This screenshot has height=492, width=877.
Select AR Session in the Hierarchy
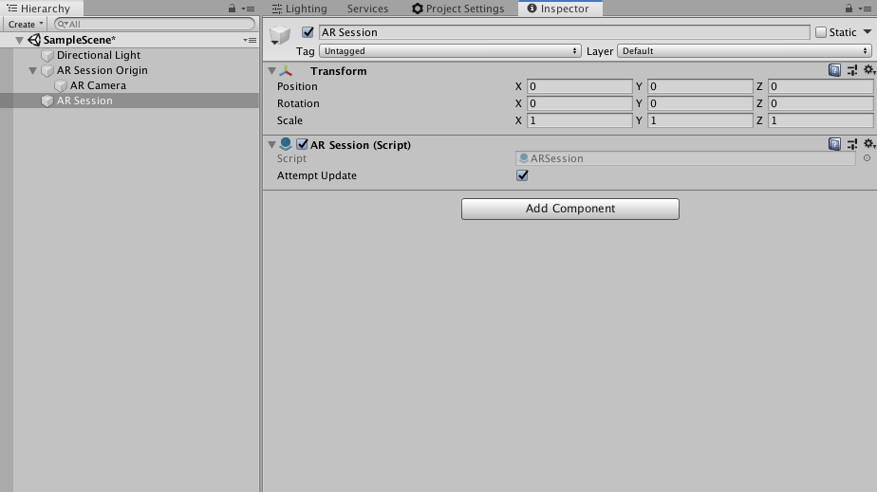pyautogui.click(x=130, y=100)
